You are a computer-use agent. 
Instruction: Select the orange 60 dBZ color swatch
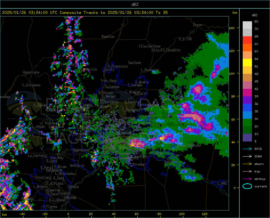coord(247,48)
